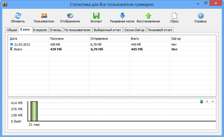This screenshot has height=137, width=224.
Task: Open the Отображение display settings icon
Action: [70, 16]
